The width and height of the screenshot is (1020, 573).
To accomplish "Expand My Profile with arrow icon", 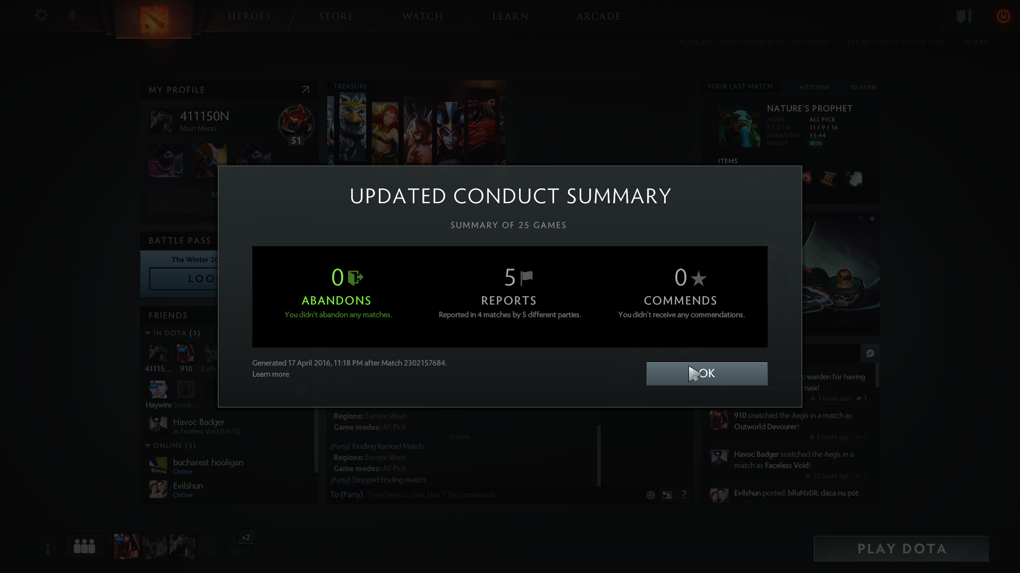I will coord(305,90).
